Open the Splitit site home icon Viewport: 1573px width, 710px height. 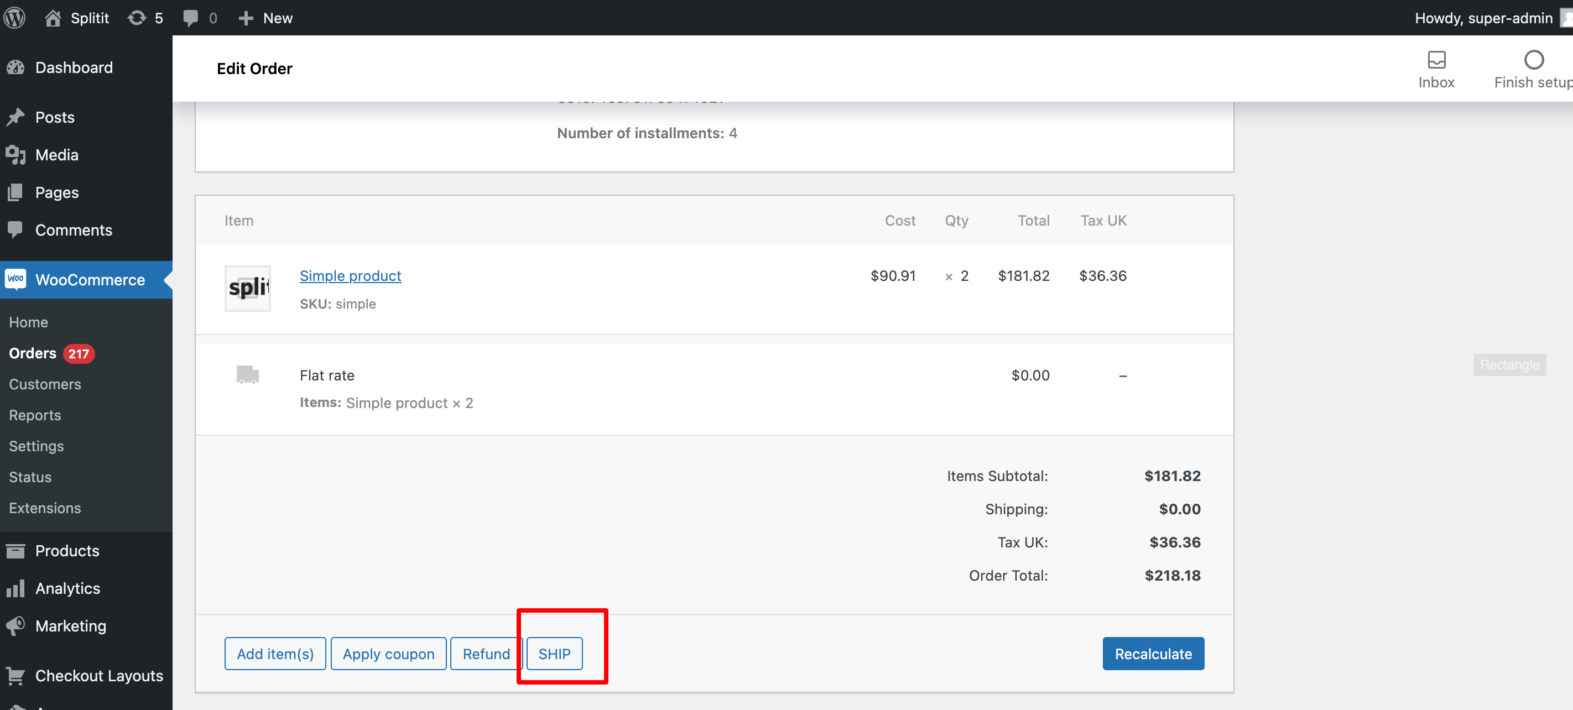(53, 18)
